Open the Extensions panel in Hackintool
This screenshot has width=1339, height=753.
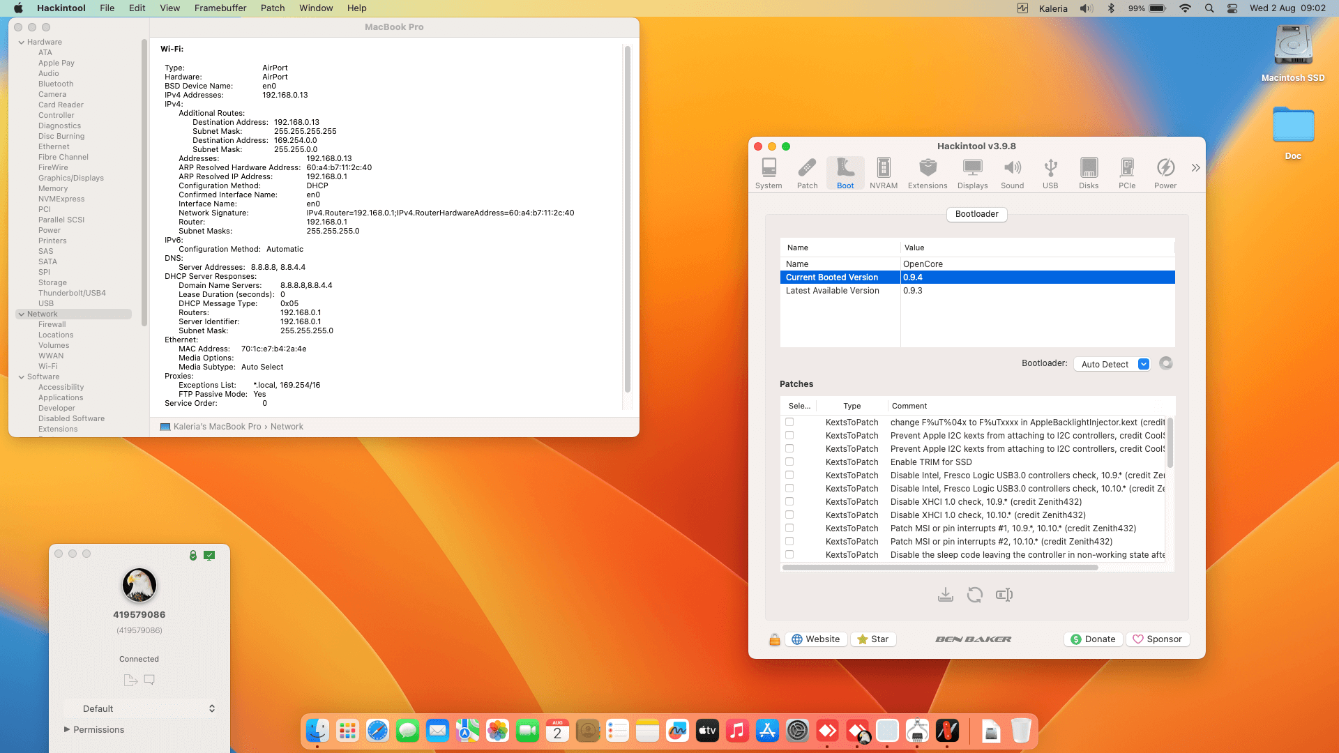point(928,172)
